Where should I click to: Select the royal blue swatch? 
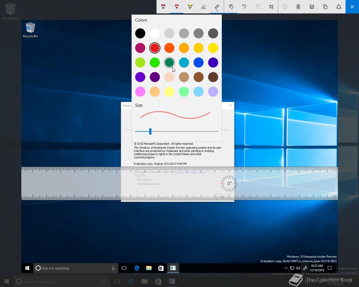pyautogui.click(x=199, y=63)
